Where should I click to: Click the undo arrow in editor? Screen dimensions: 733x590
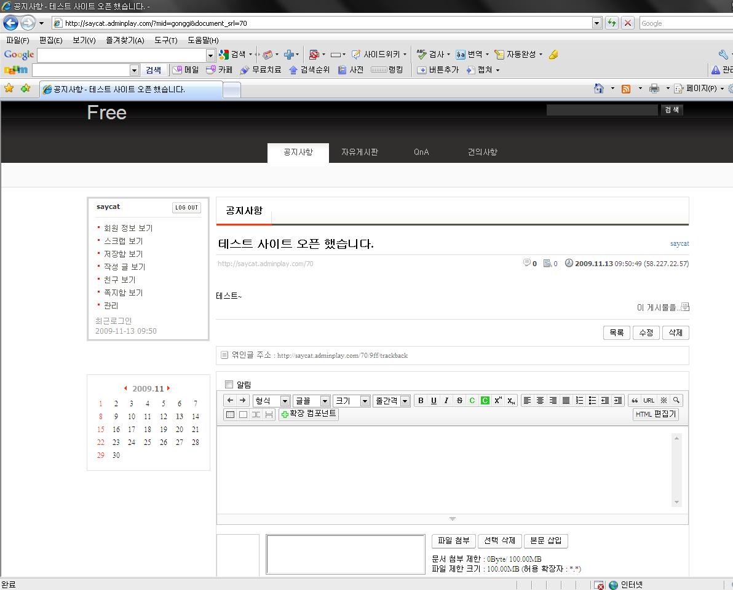point(231,401)
